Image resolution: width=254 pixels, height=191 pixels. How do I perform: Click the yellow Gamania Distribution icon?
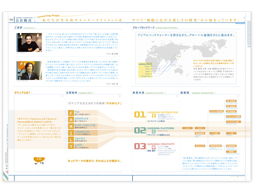point(154,116)
